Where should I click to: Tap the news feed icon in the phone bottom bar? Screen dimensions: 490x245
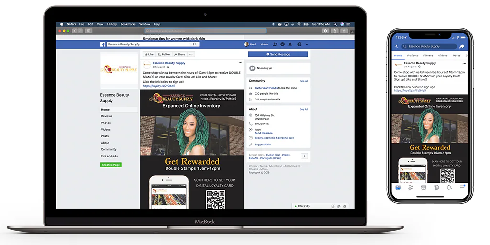398,188
